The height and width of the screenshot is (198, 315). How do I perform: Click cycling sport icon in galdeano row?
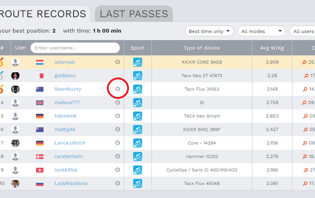point(138,76)
